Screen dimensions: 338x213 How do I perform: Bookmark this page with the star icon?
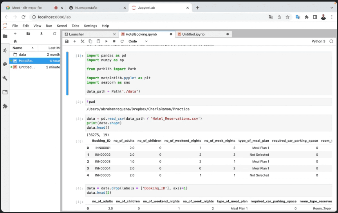(x=287, y=17)
